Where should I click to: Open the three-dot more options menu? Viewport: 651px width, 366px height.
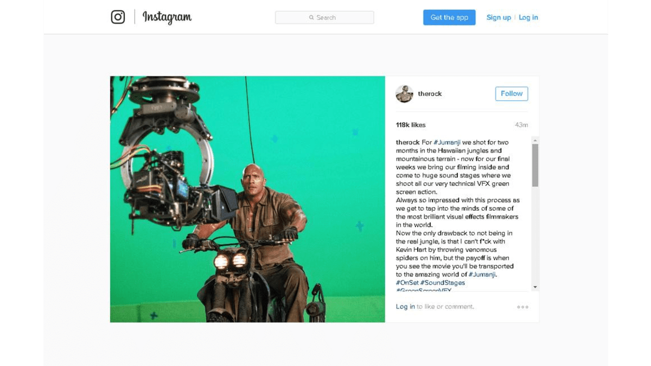pos(522,307)
